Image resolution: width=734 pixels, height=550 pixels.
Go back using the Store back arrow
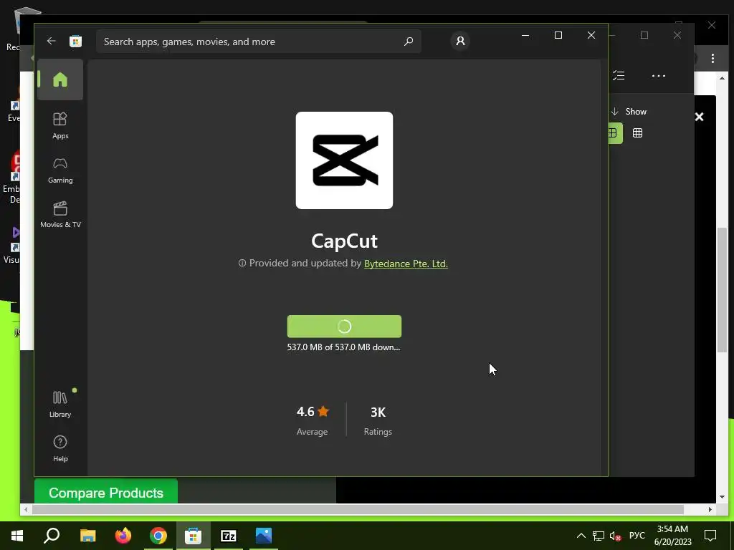click(51, 41)
